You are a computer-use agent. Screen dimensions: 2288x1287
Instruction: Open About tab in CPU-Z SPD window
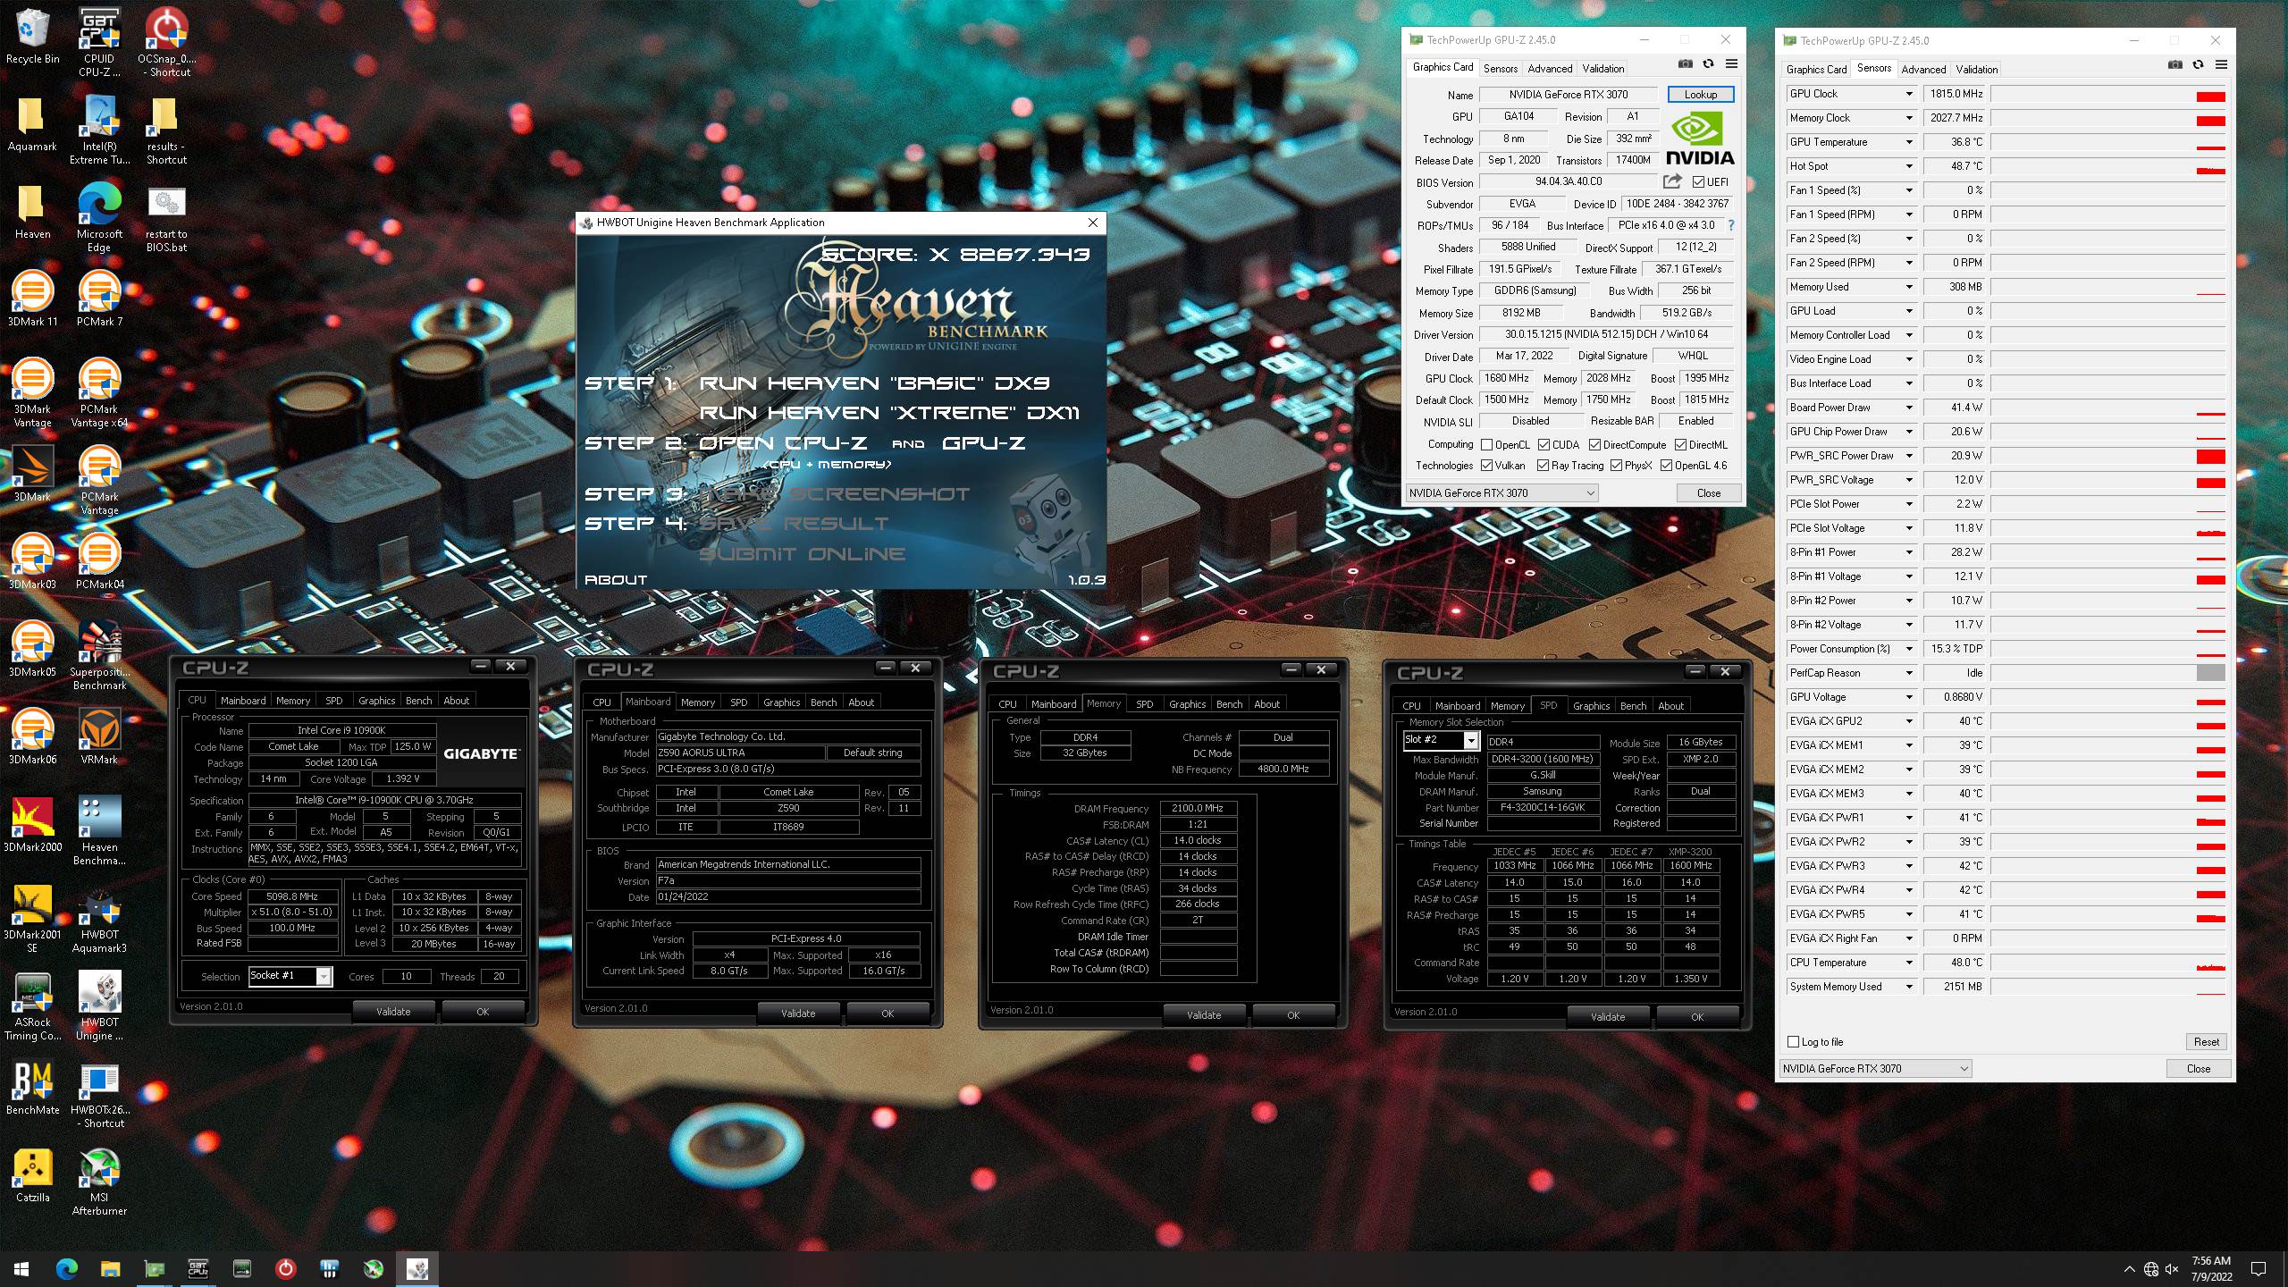click(1670, 706)
